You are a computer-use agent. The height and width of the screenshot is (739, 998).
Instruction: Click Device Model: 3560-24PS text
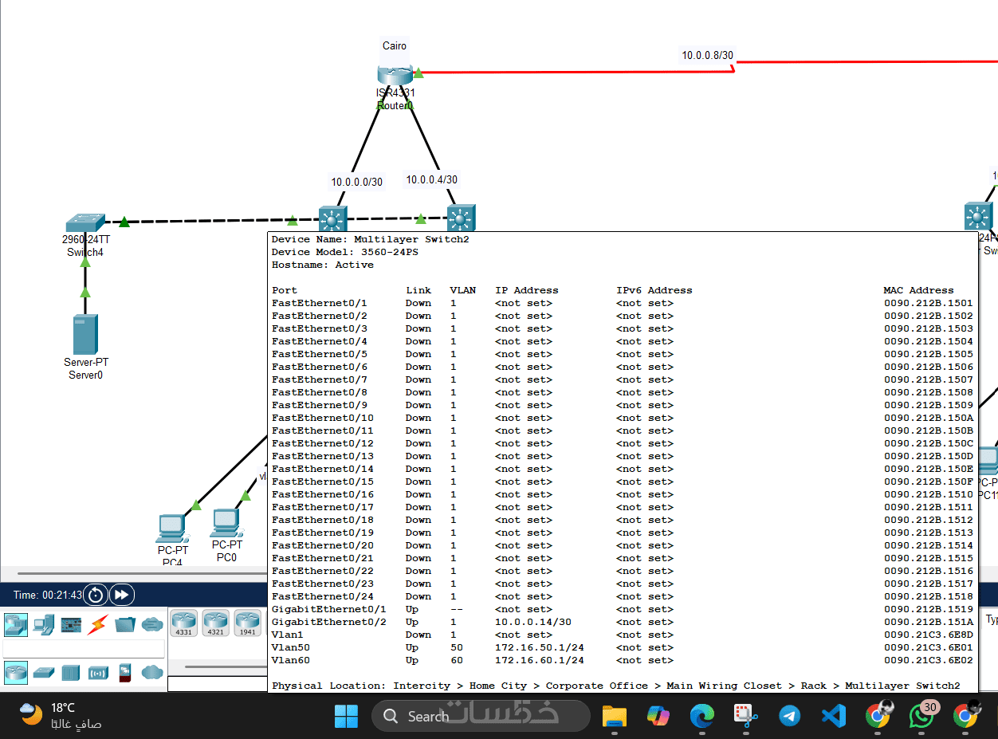click(x=345, y=252)
